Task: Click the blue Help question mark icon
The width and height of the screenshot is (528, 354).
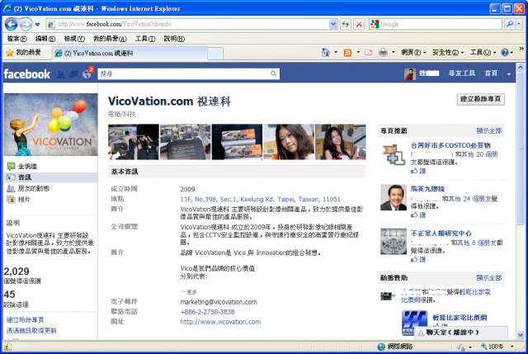Action: (x=504, y=53)
